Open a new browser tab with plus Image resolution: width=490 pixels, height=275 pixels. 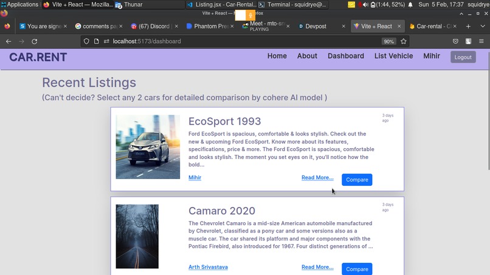[x=468, y=26]
